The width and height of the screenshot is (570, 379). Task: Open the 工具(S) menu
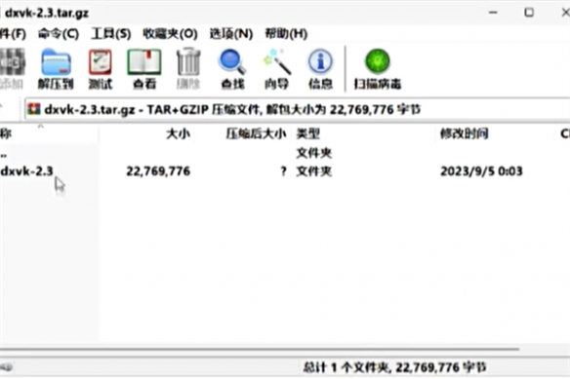click(111, 34)
